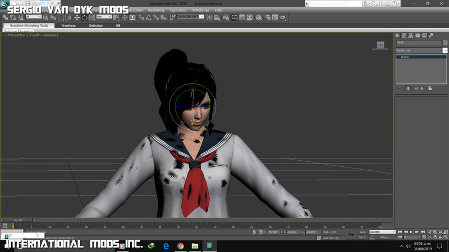449x252 pixels.
Task: Open the Motion command panel
Action: 418,35
